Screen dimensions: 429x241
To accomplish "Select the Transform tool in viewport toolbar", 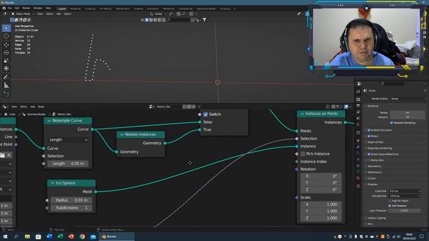I will (x=6, y=68).
